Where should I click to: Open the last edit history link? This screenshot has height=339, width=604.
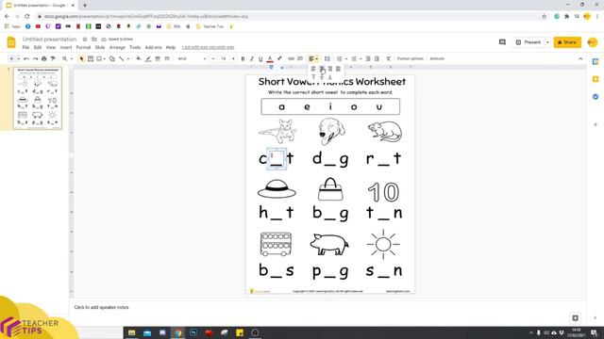point(208,47)
